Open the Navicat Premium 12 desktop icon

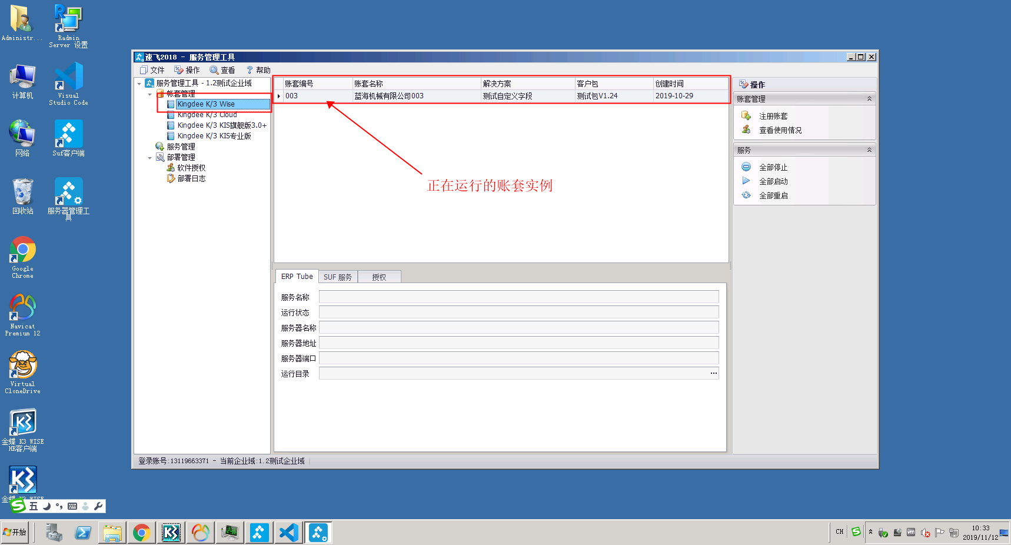(x=22, y=314)
